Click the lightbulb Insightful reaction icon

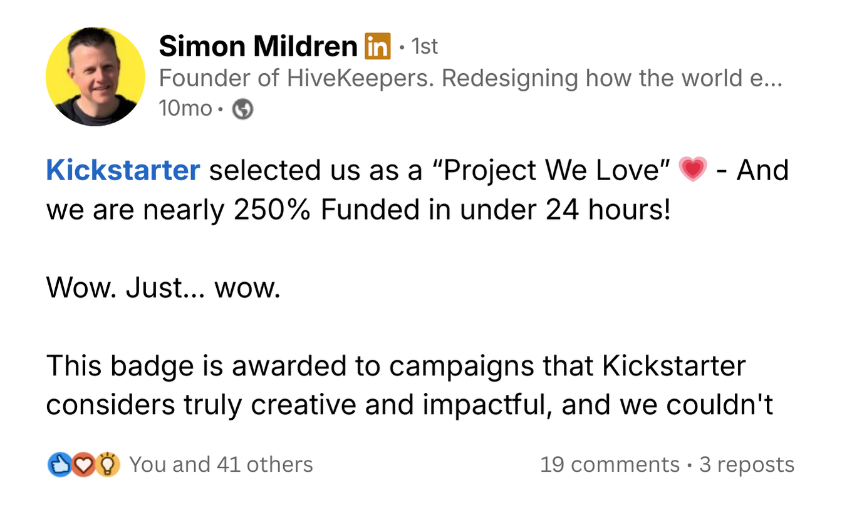pos(108,465)
